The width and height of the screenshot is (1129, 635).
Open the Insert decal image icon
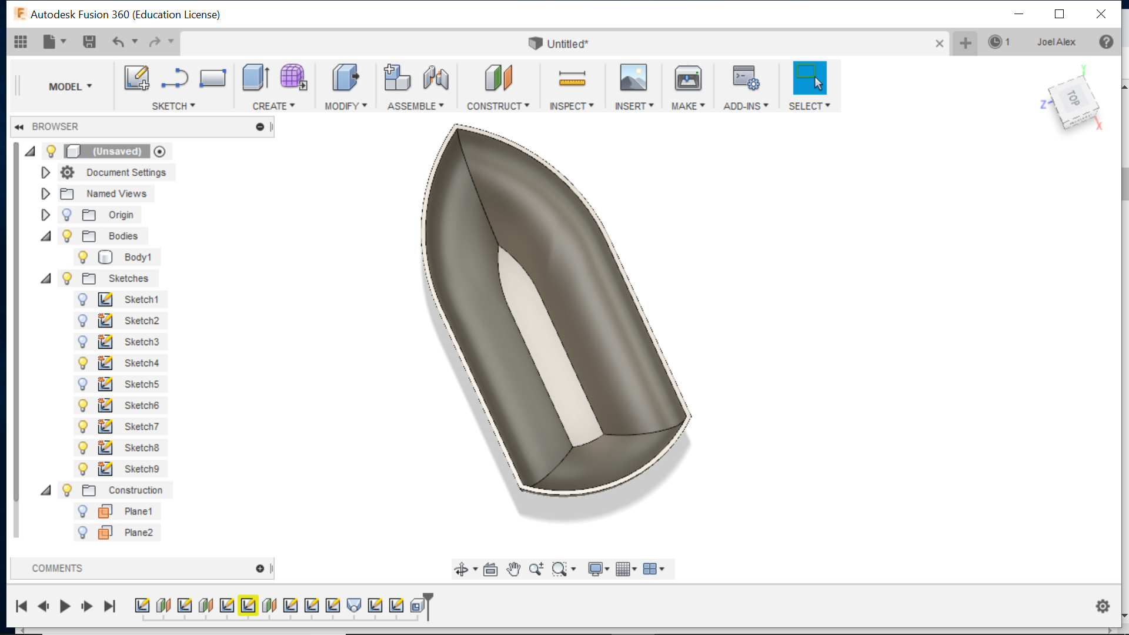[x=633, y=78]
